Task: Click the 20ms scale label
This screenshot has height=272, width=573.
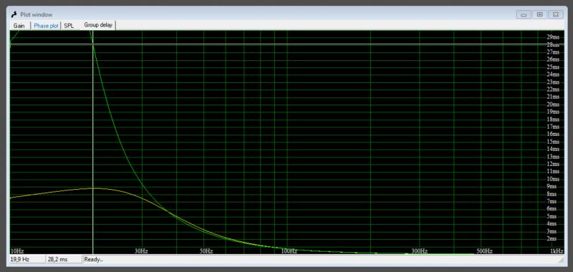Action: (x=553, y=104)
